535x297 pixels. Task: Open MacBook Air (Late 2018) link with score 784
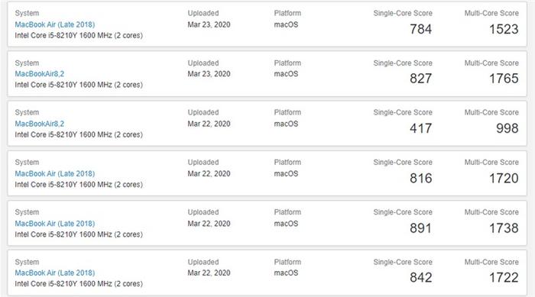coord(54,24)
